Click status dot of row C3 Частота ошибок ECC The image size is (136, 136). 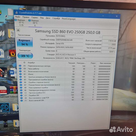point(21,93)
